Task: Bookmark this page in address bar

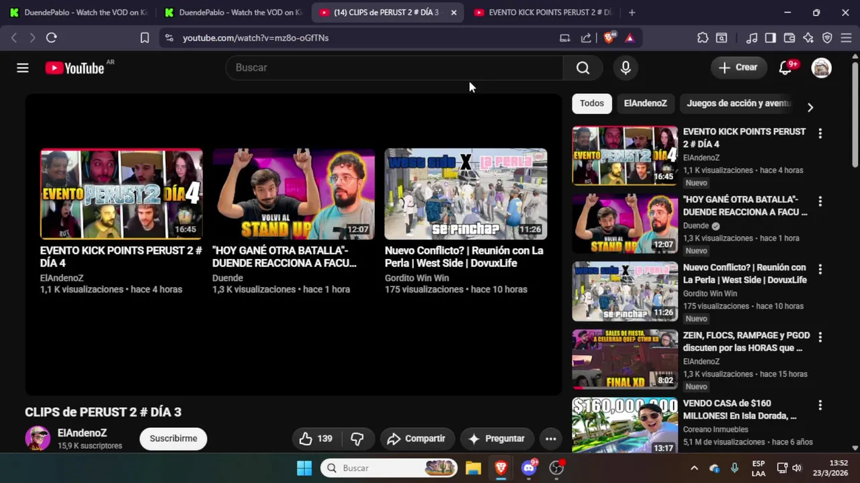Action: [144, 38]
